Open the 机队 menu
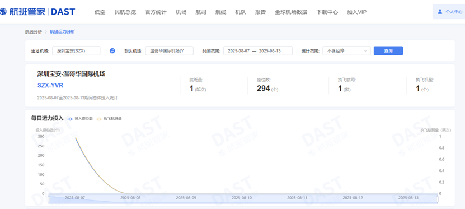The height and width of the screenshot is (209, 465). pos(241,12)
